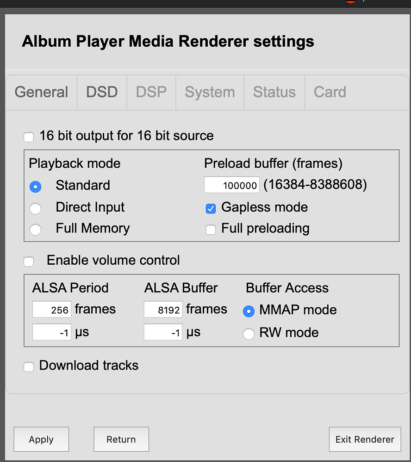Enable 16 bit output for 16 bit source
This screenshot has width=411, height=462.
[x=29, y=137]
